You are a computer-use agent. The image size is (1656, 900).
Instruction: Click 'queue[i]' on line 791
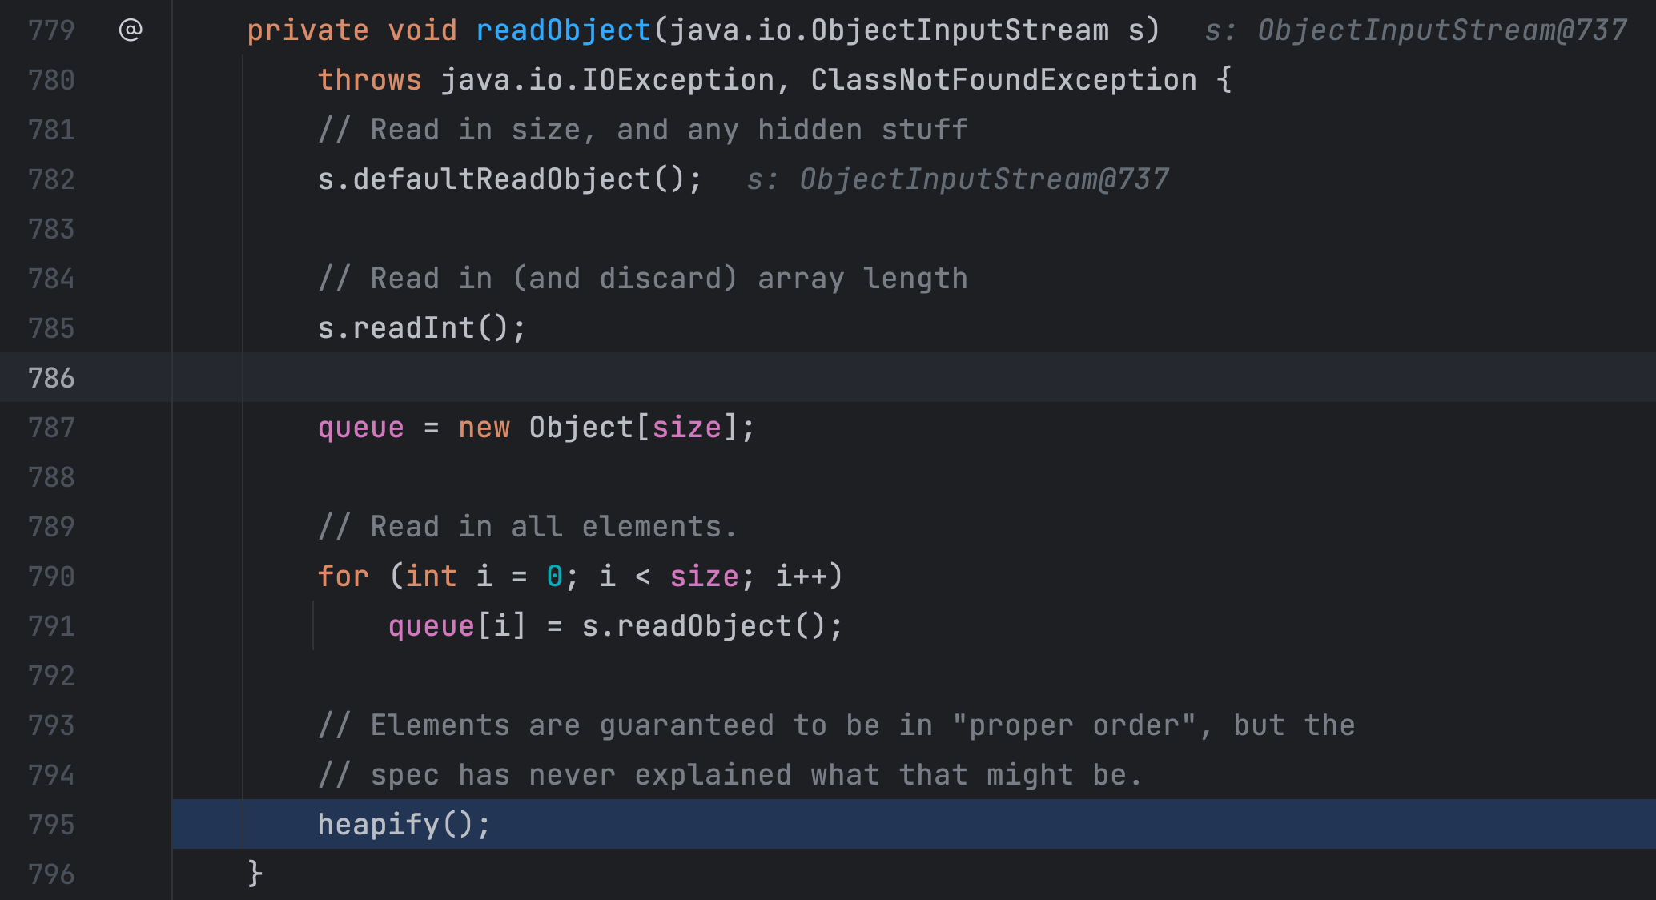point(456,626)
